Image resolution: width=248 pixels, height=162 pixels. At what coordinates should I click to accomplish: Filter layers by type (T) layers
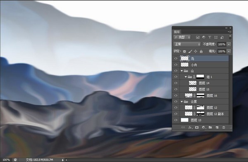pyautogui.click(x=210, y=37)
